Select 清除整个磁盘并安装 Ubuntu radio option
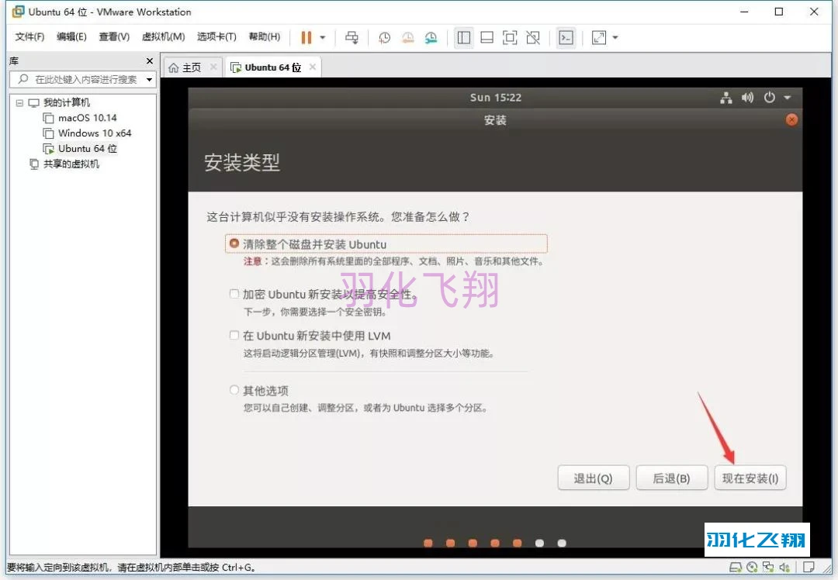Screen dimensions: 838x580 point(234,243)
